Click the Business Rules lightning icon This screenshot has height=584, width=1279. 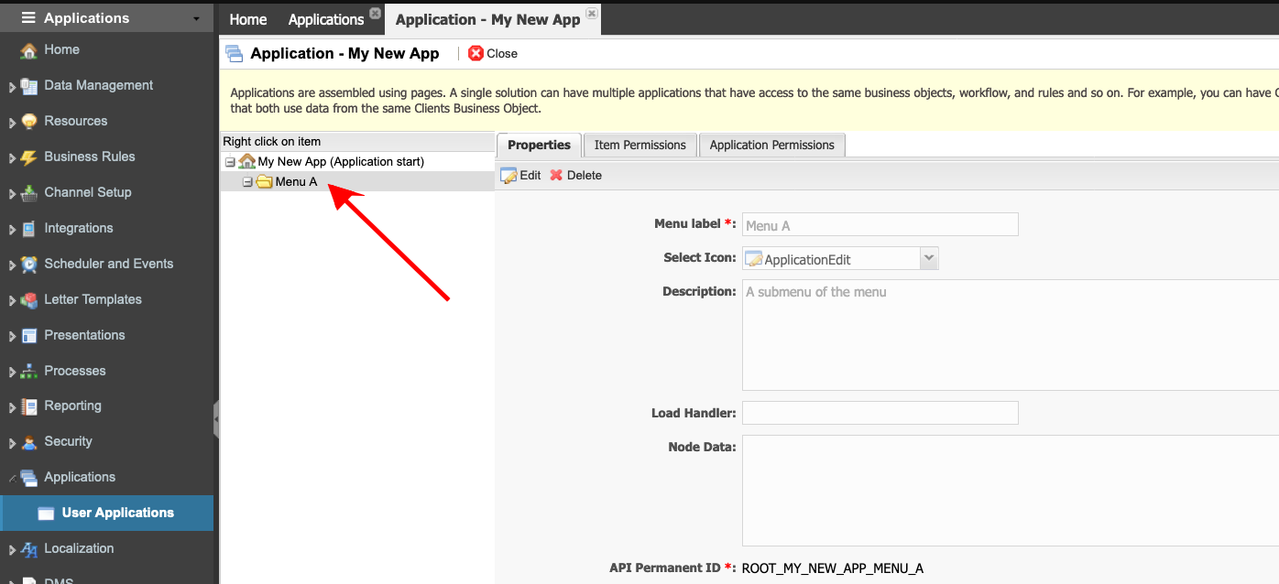click(x=28, y=157)
